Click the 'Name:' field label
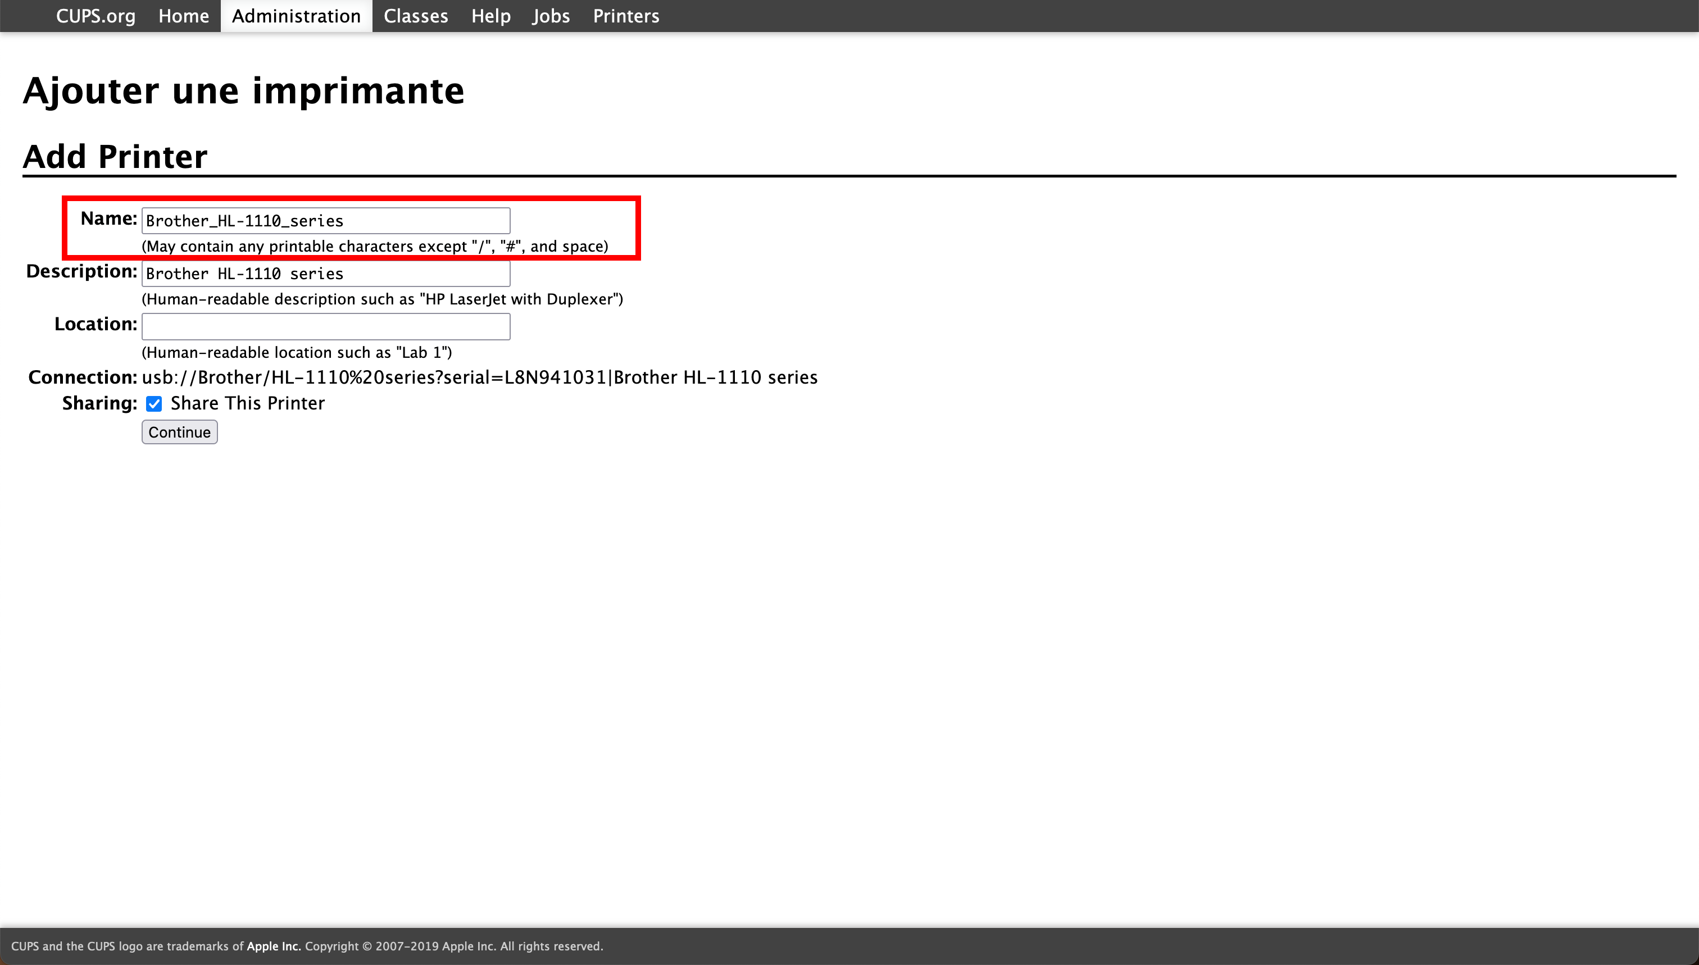The height and width of the screenshot is (965, 1699). pyautogui.click(x=108, y=219)
